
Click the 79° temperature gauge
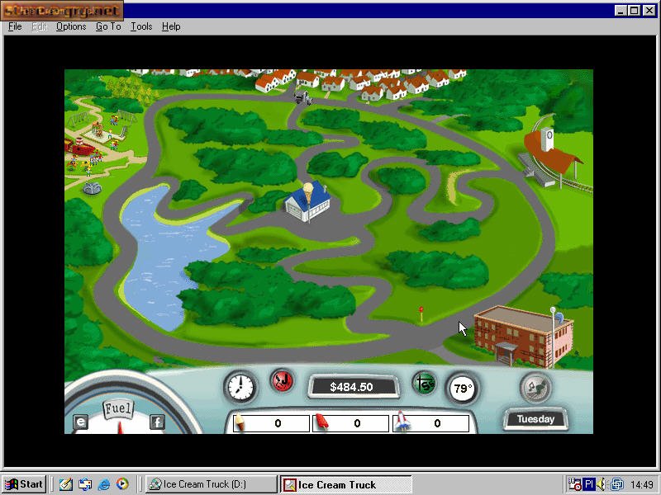(462, 388)
